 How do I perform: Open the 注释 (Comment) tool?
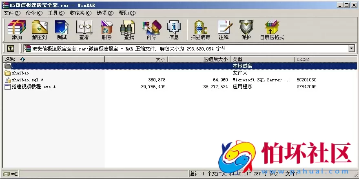click(x=224, y=30)
